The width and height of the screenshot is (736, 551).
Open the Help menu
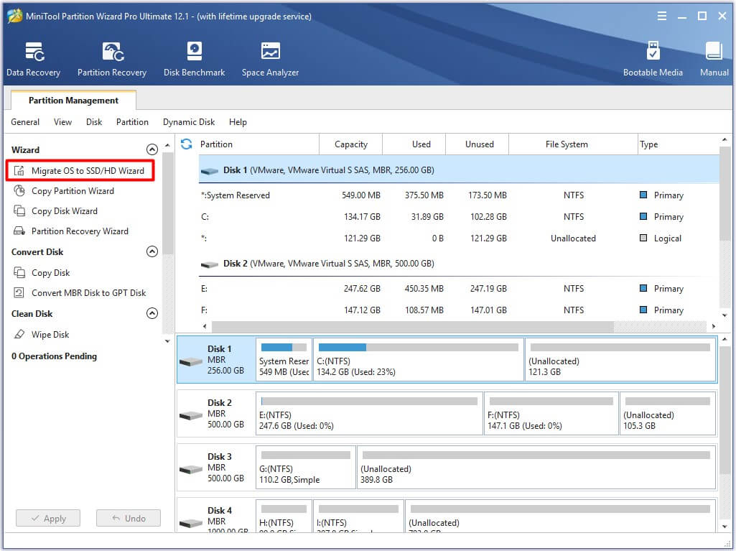(x=238, y=122)
